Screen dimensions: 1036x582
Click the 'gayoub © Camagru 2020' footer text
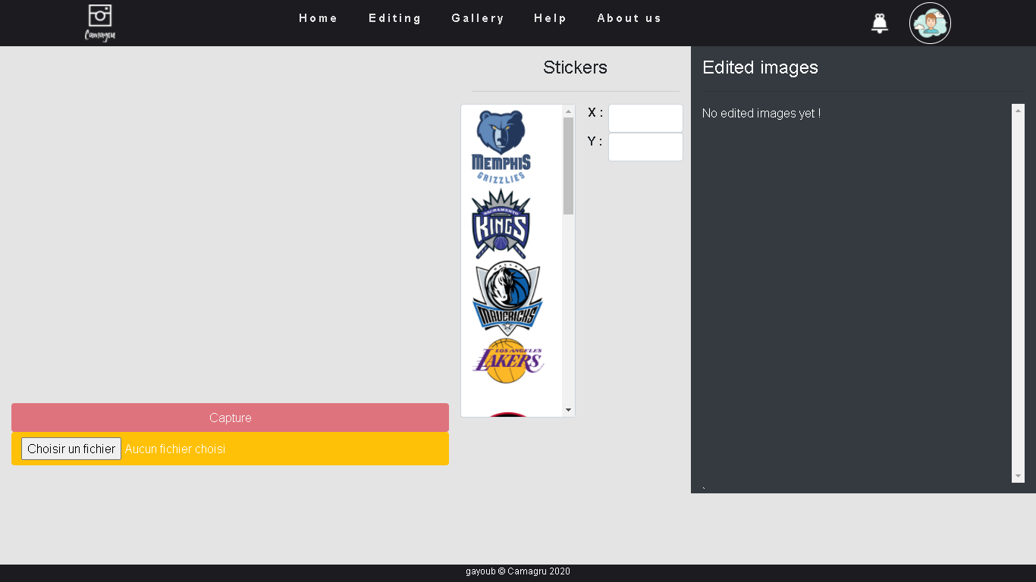518,571
